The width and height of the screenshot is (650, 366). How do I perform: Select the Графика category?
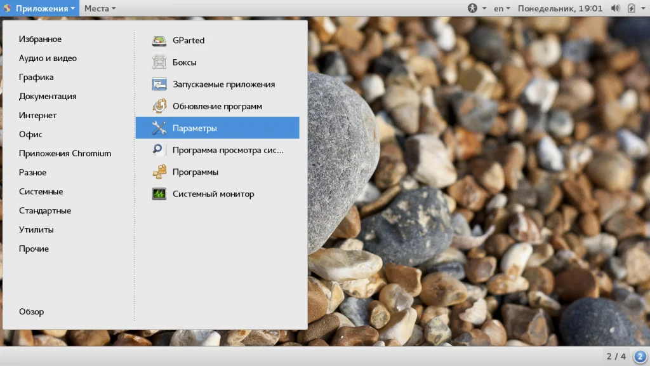coord(36,77)
